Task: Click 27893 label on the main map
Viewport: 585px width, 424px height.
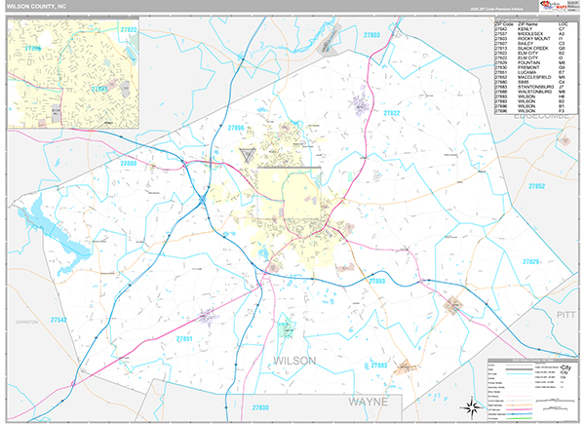Action: 376,281
